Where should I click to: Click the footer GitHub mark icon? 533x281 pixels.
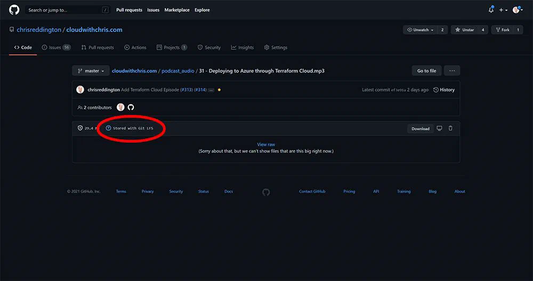(266, 193)
